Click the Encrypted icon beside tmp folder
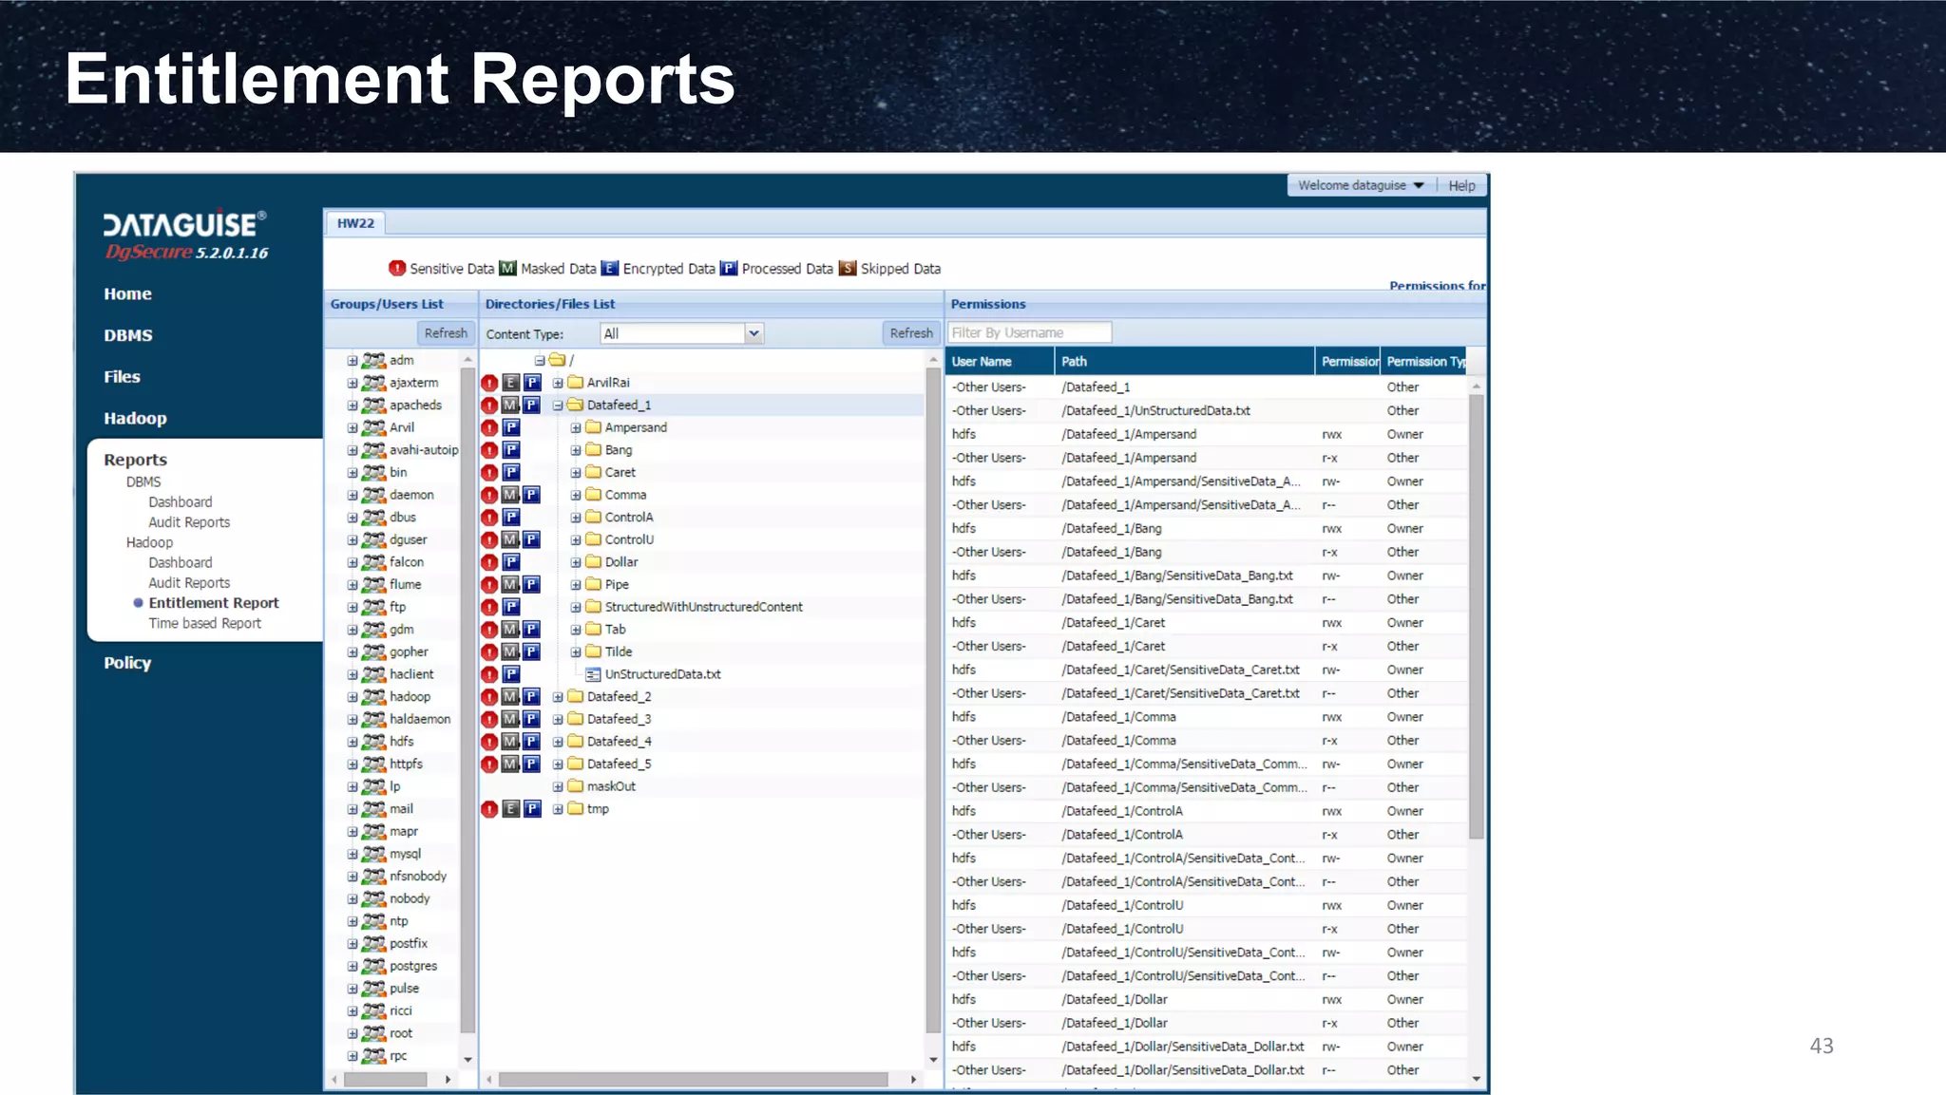The height and width of the screenshot is (1095, 1946). click(511, 809)
